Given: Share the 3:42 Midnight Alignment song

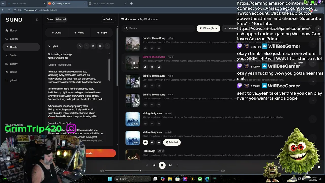Looking at the screenshot, I should 159,142.
